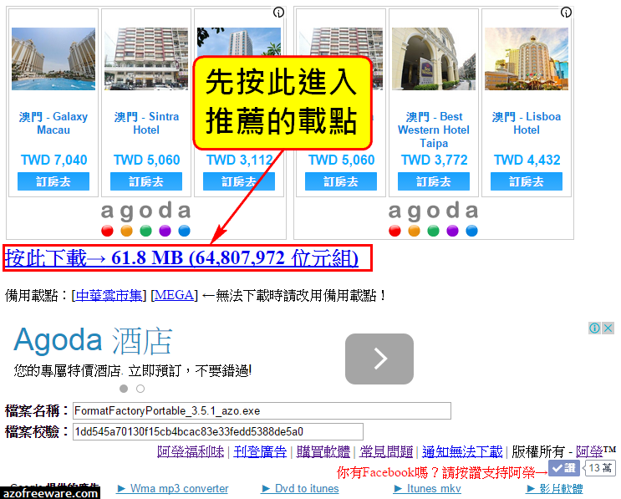Click the 檔案校驗 checksum field
The width and height of the screenshot is (621, 499).
218,431
